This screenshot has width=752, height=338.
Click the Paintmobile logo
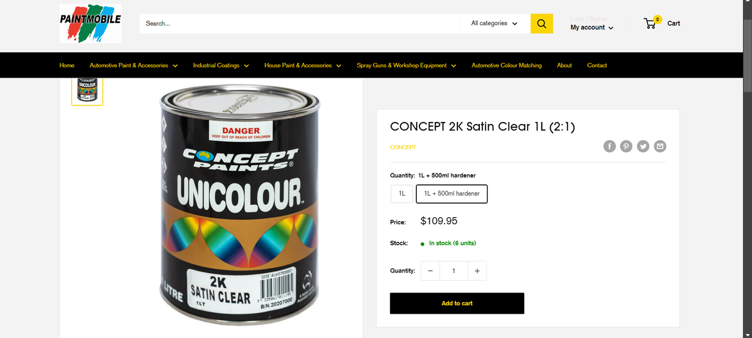[x=90, y=24]
